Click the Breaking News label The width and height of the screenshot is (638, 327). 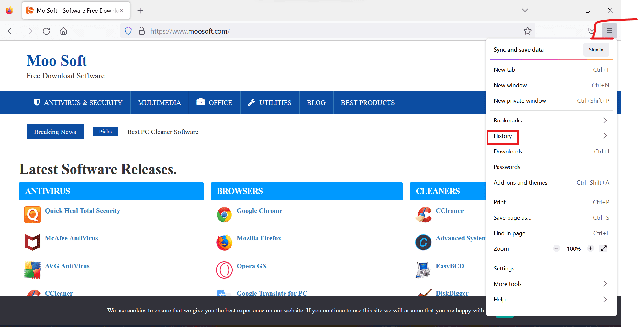(55, 132)
